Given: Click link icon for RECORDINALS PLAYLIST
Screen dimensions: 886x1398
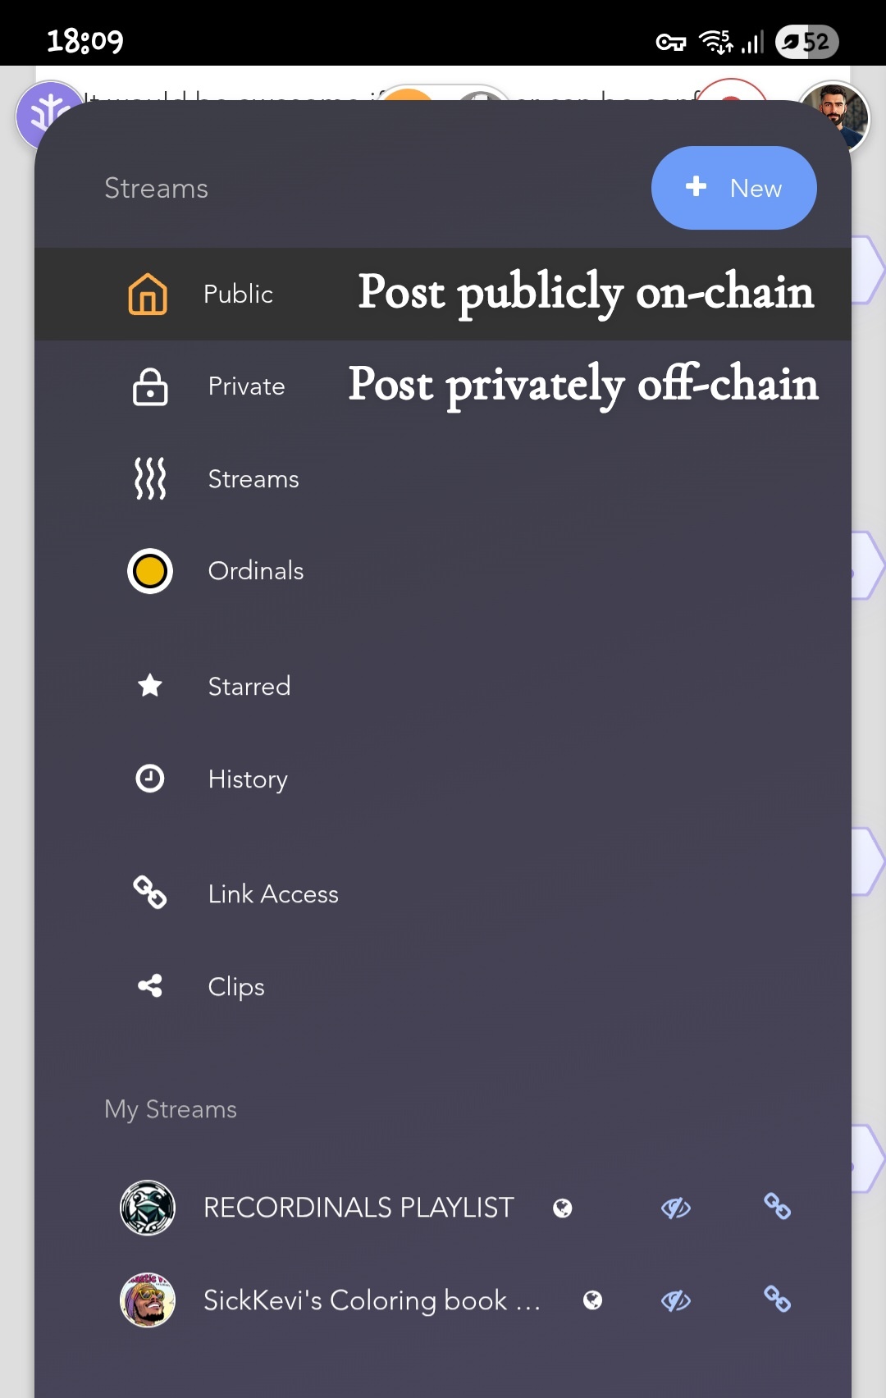Looking at the screenshot, I should (x=777, y=1206).
